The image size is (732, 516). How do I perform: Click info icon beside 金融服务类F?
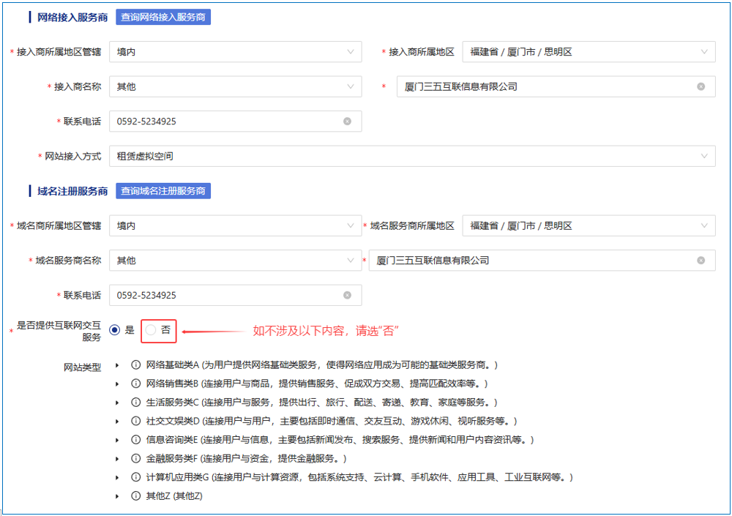135,458
